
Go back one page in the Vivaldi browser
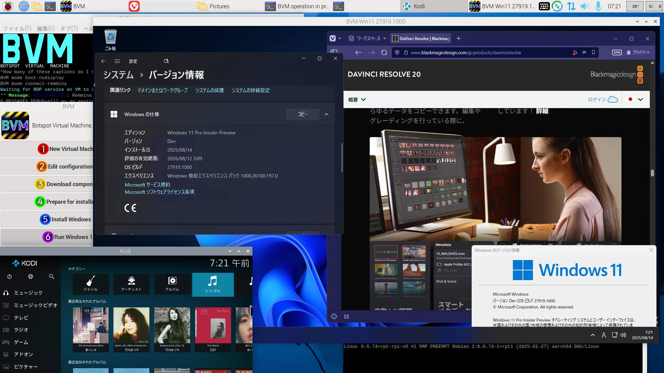(x=358, y=52)
